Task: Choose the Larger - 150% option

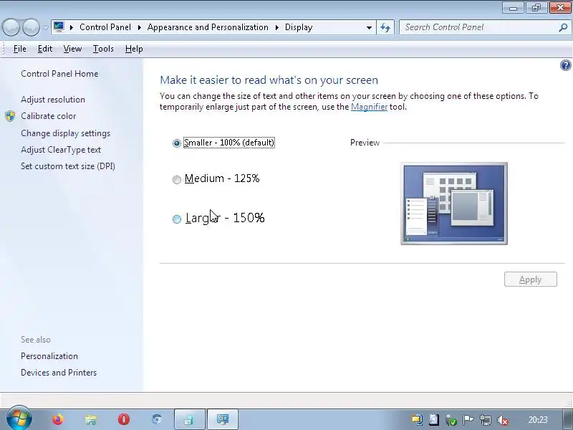Action: pyautogui.click(x=176, y=219)
